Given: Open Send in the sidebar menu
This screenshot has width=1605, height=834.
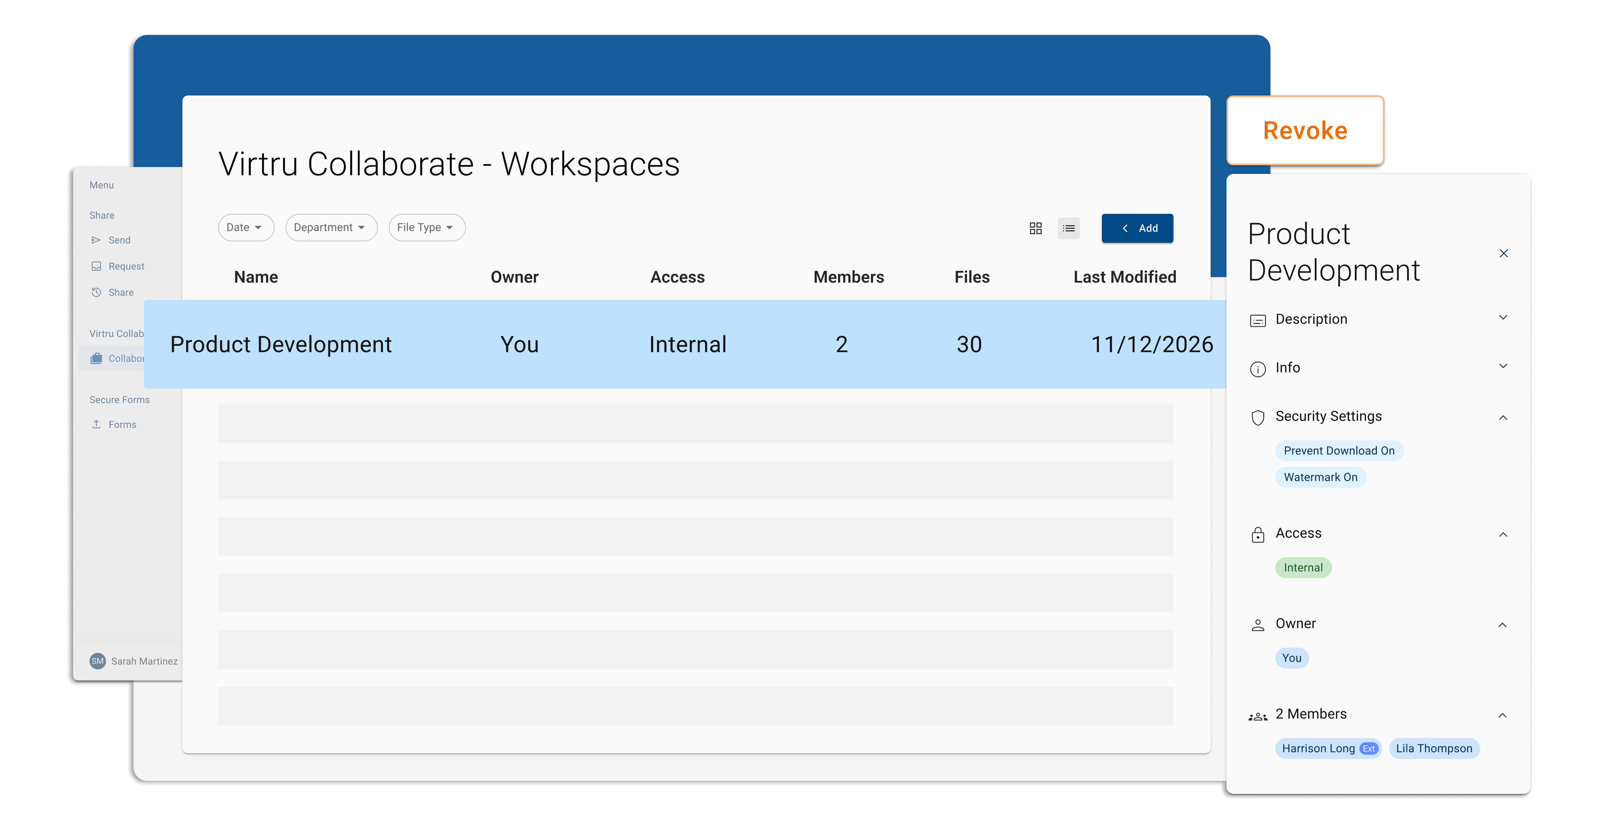Looking at the screenshot, I should click(119, 240).
